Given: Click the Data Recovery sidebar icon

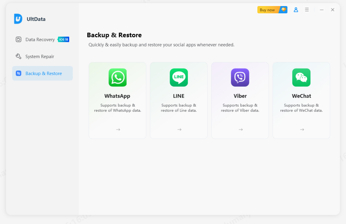Looking at the screenshot, I should pos(19,40).
